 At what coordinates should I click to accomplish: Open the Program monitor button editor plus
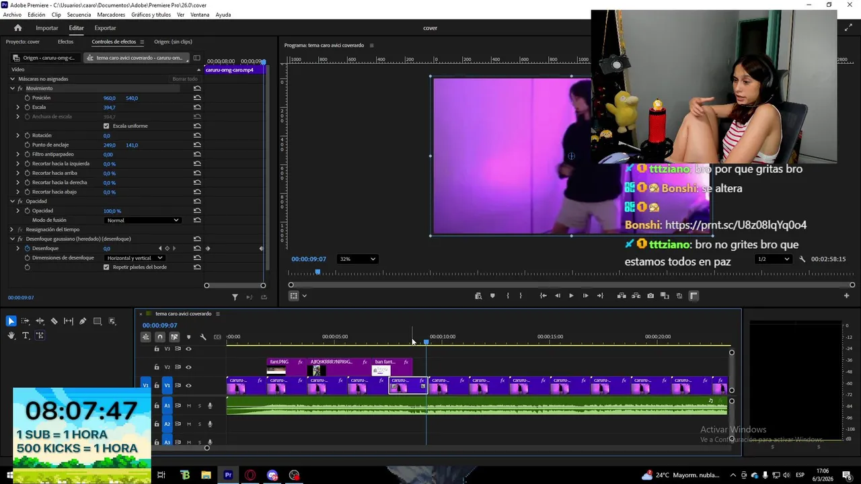click(846, 296)
